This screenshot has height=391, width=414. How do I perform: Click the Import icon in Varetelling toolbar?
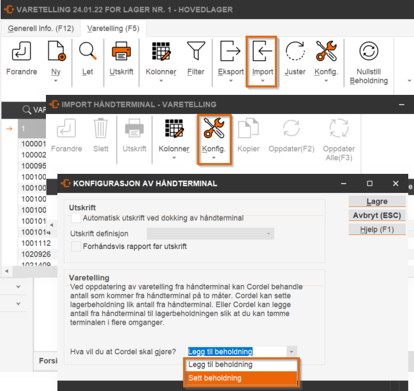tap(262, 51)
